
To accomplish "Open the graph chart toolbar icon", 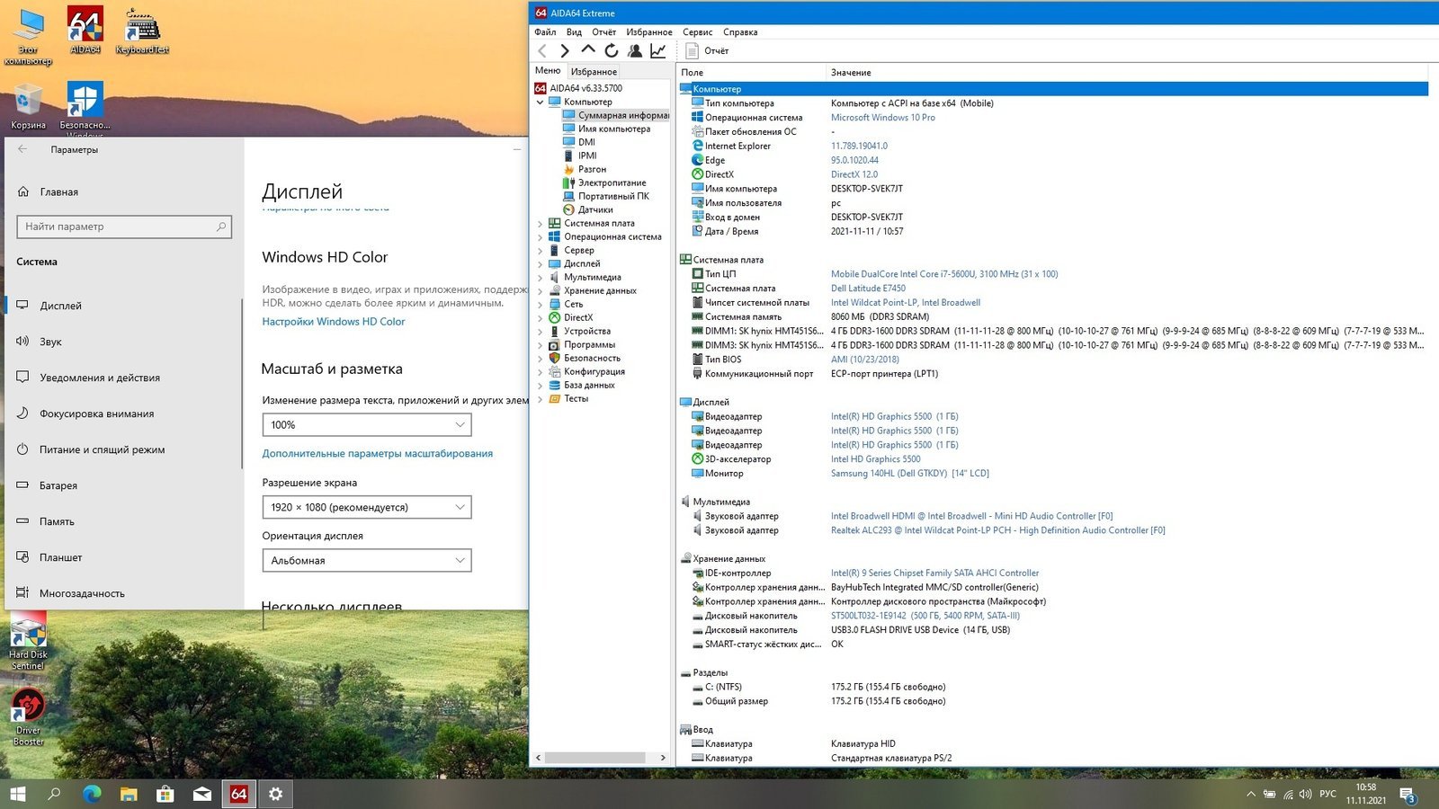I will tap(658, 51).
